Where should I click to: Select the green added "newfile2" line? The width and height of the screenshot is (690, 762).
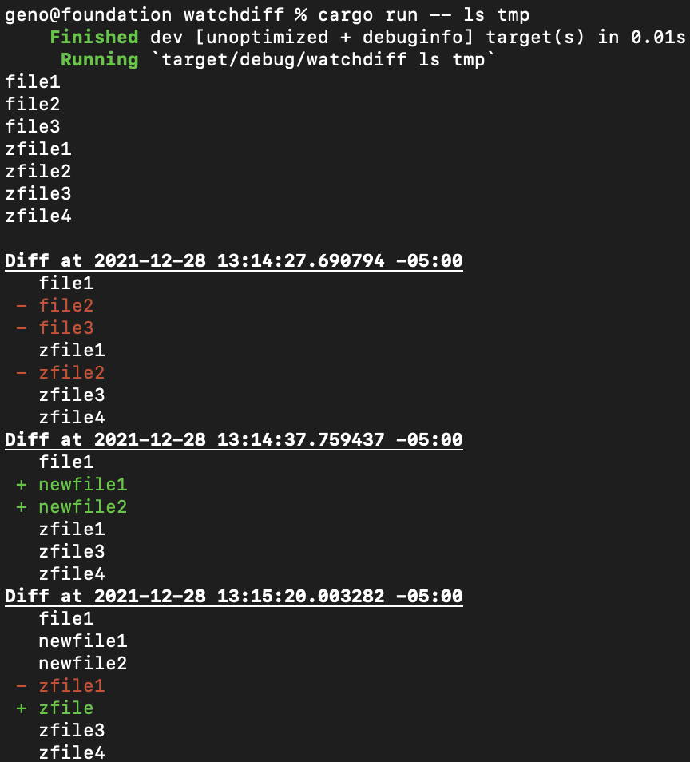[x=82, y=506]
